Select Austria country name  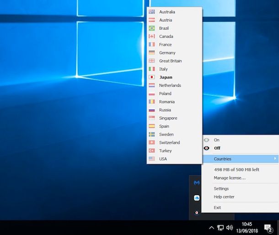(x=166, y=20)
